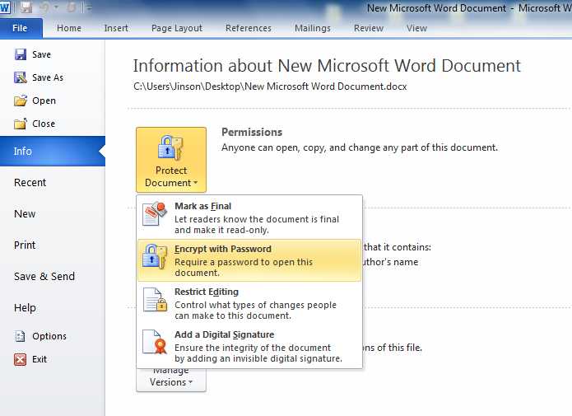This screenshot has height=416, width=572.
Task: Switch to the References tab
Action: click(248, 28)
